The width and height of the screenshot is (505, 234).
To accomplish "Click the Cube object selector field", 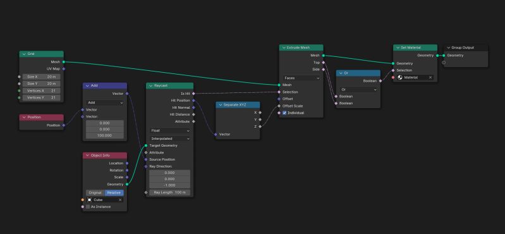I will (105, 200).
